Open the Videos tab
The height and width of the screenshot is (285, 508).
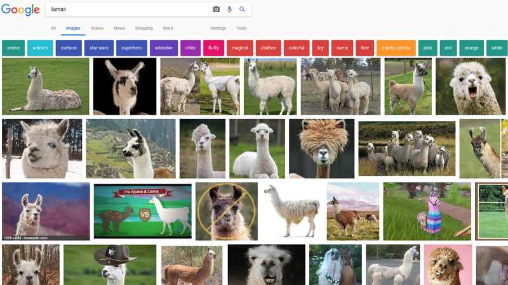pos(97,28)
